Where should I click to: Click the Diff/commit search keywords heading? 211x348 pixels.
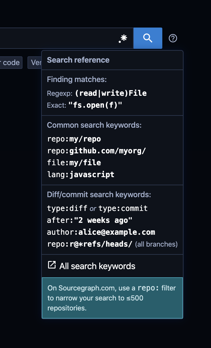click(x=99, y=195)
